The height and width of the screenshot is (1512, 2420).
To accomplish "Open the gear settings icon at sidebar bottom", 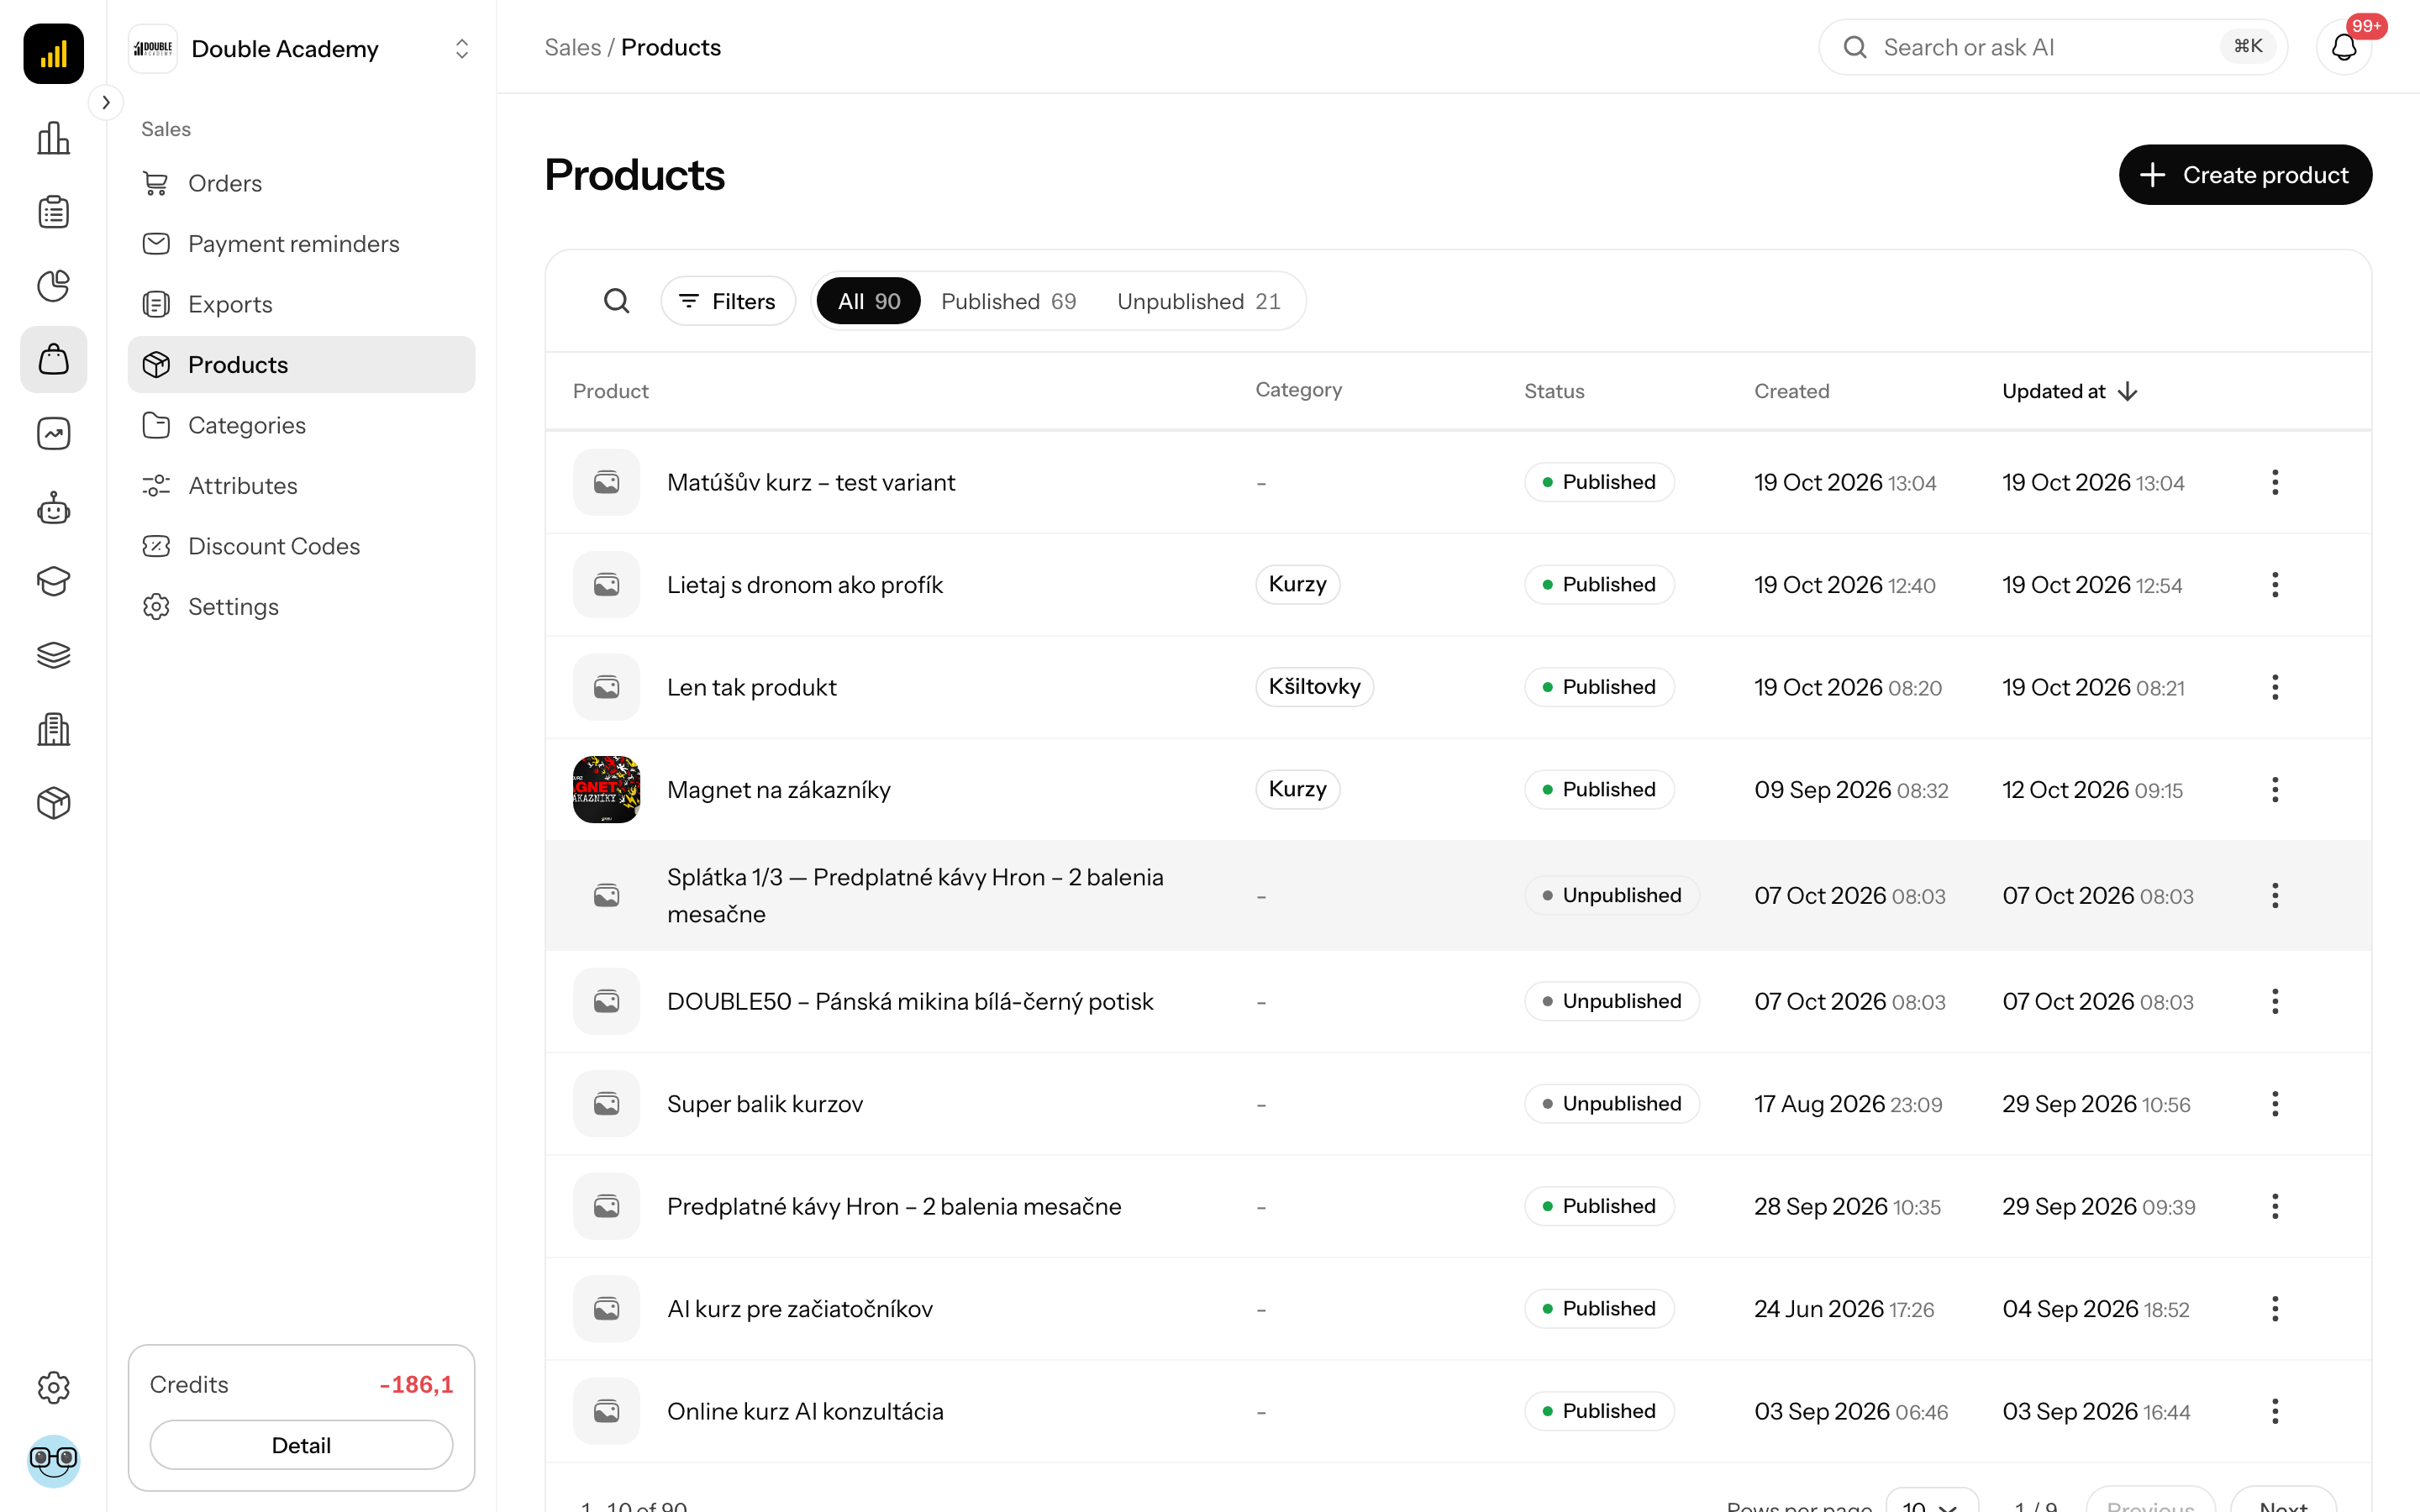I will pos(53,1387).
